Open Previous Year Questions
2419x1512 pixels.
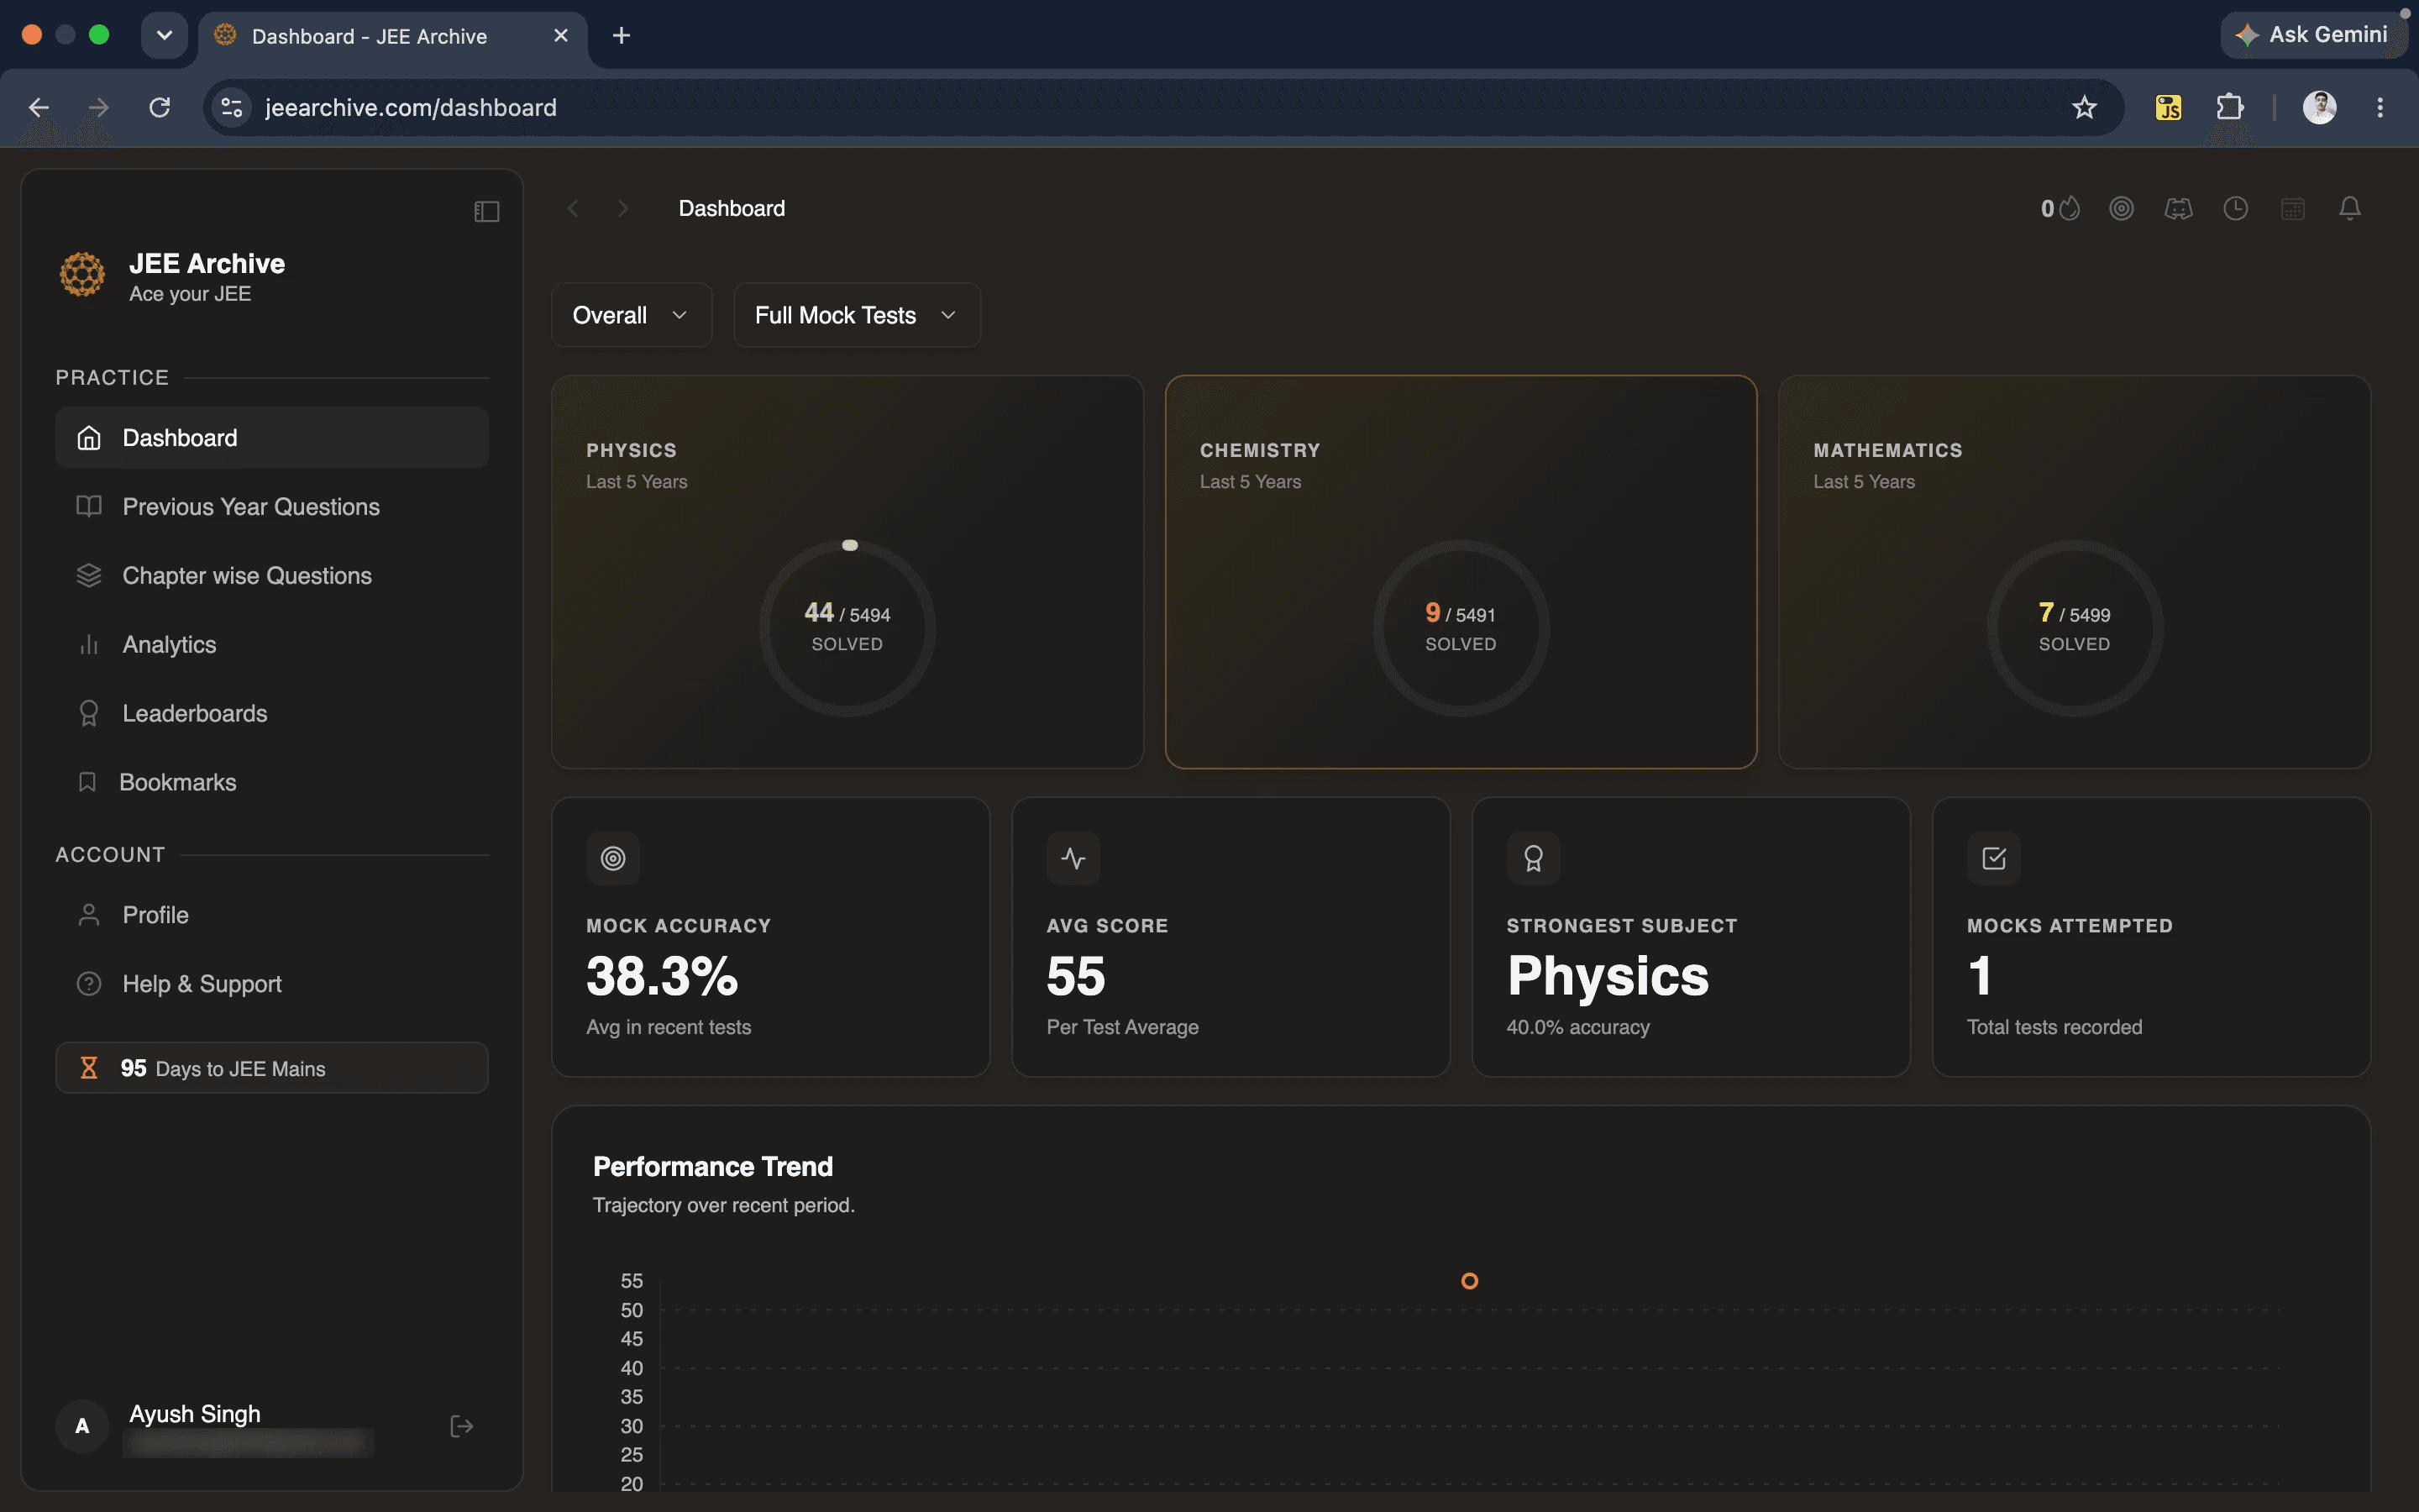[x=272, y=507]
